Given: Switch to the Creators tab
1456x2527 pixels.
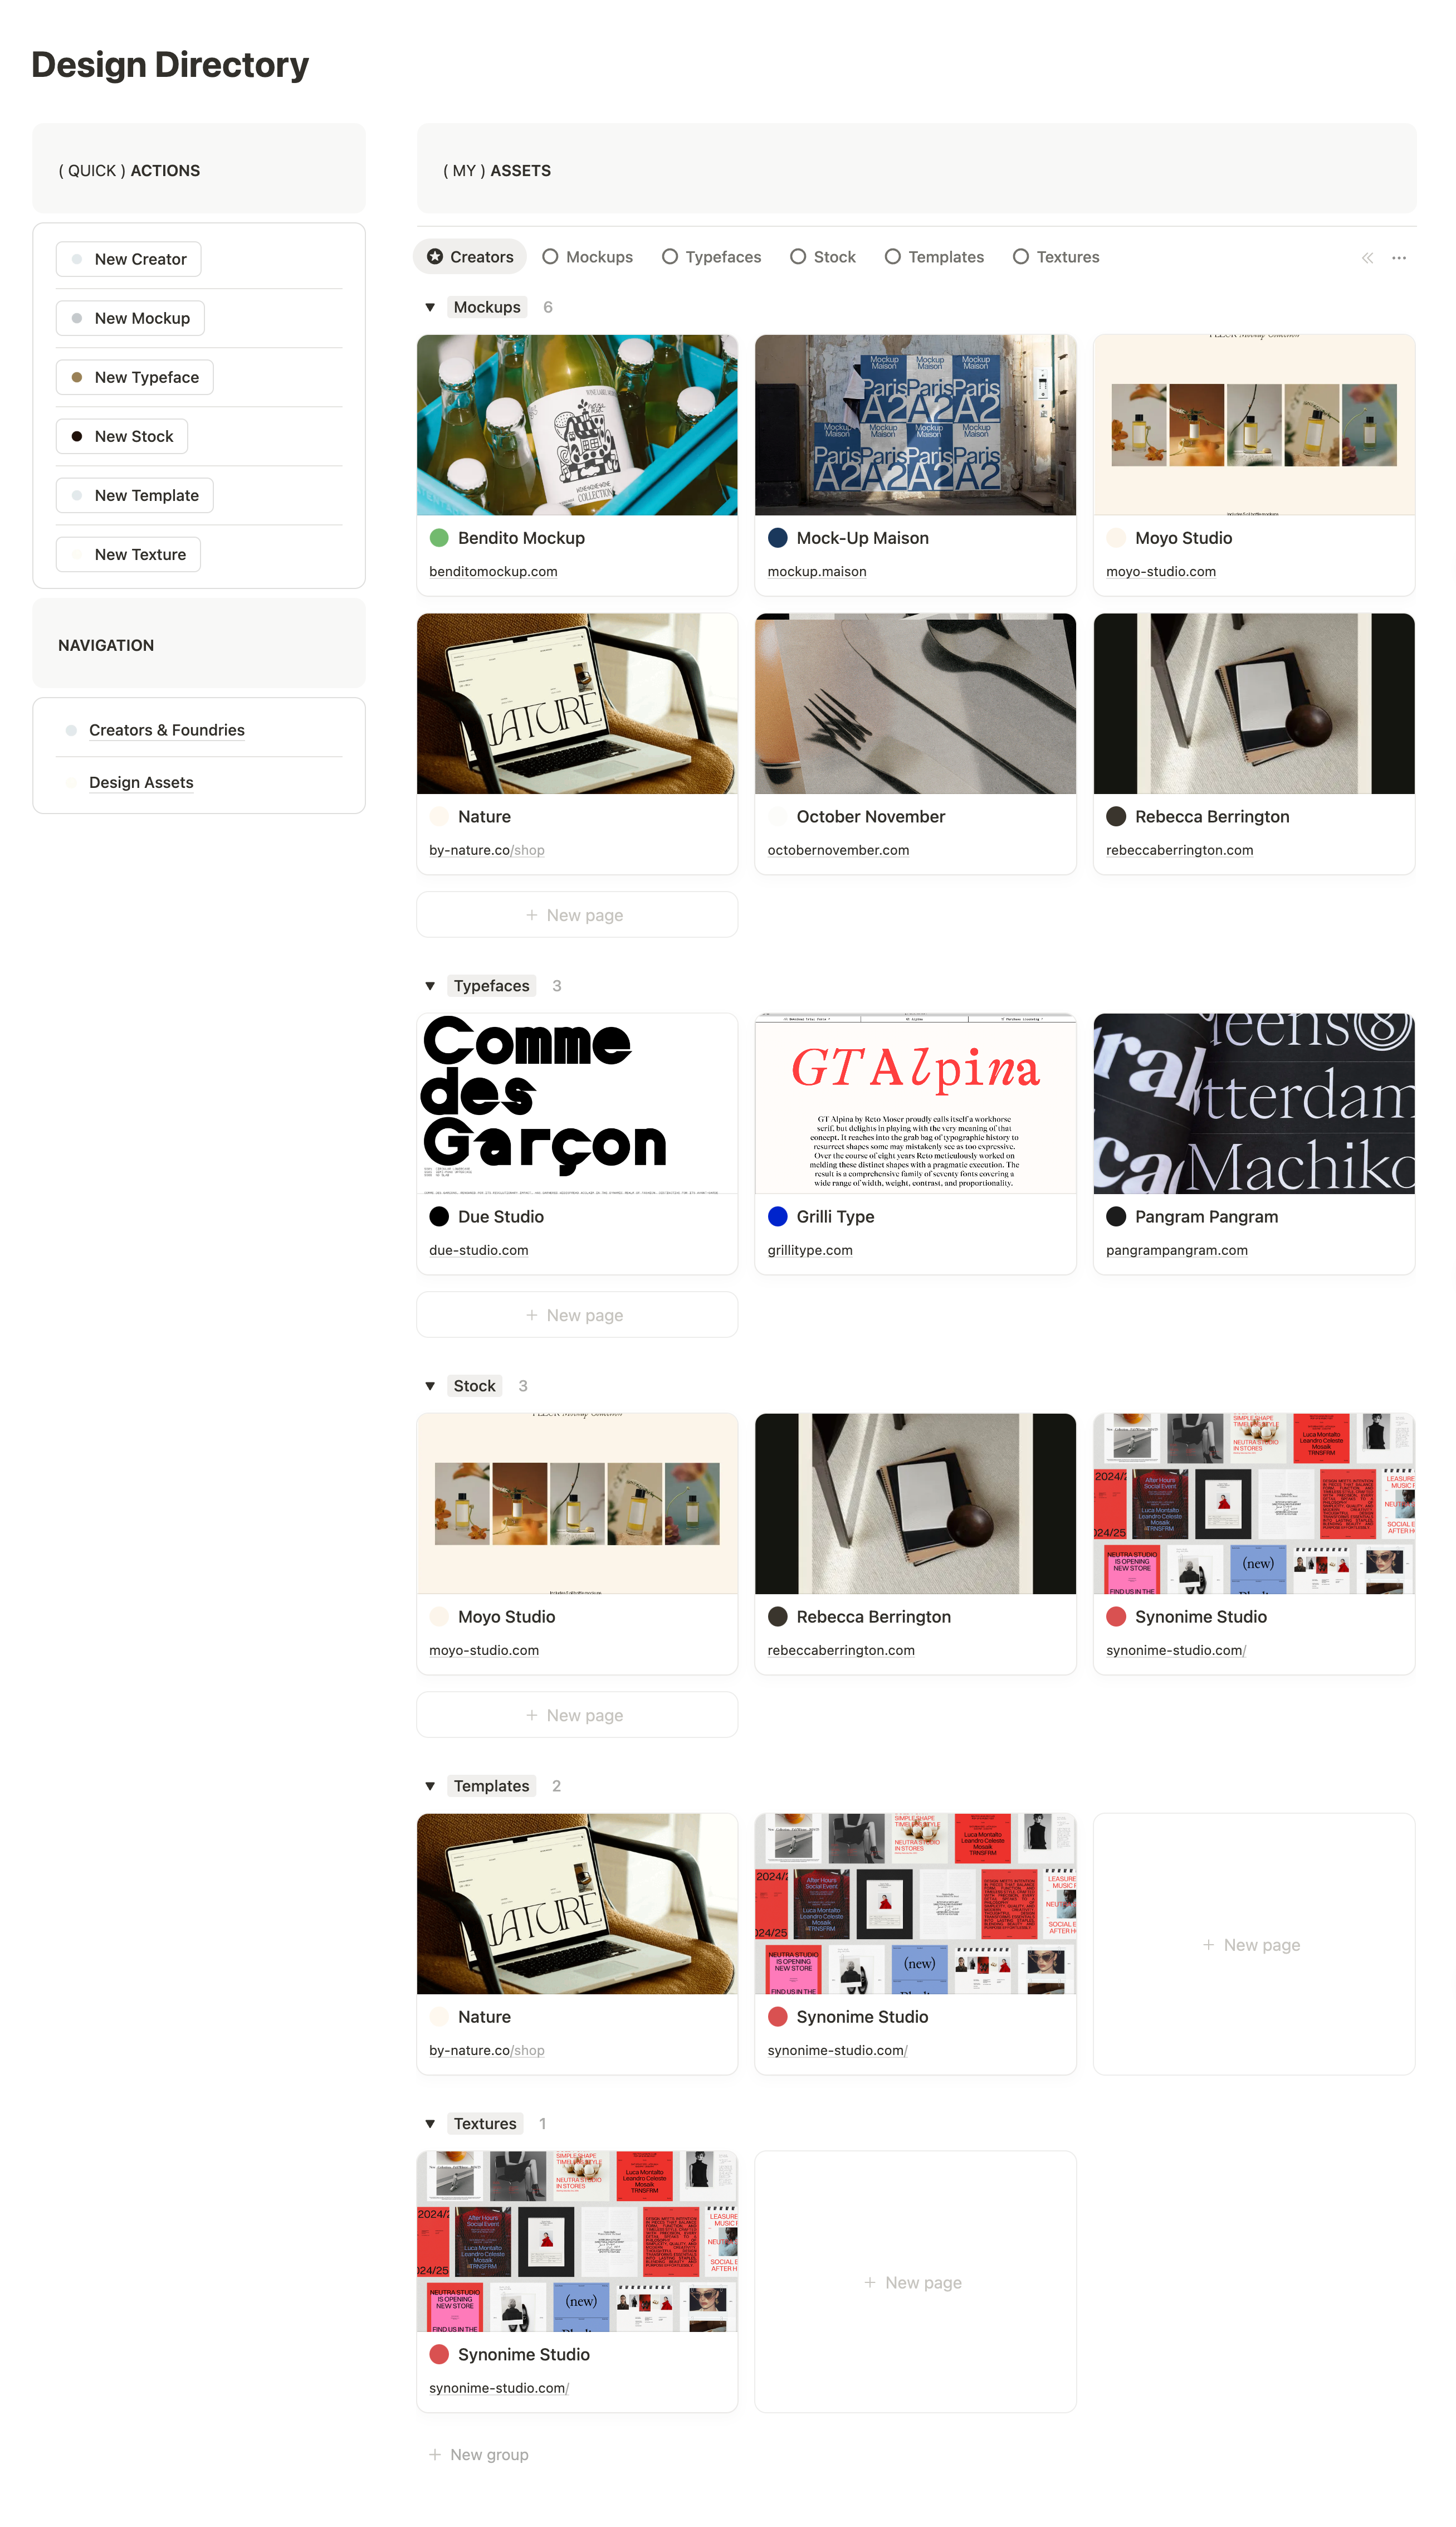Looking at the screenshot, I should click(x=470, y=257).
